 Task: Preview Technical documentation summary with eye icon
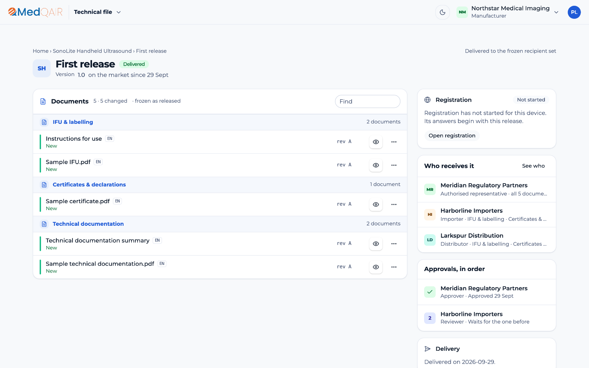click(376, 243)
